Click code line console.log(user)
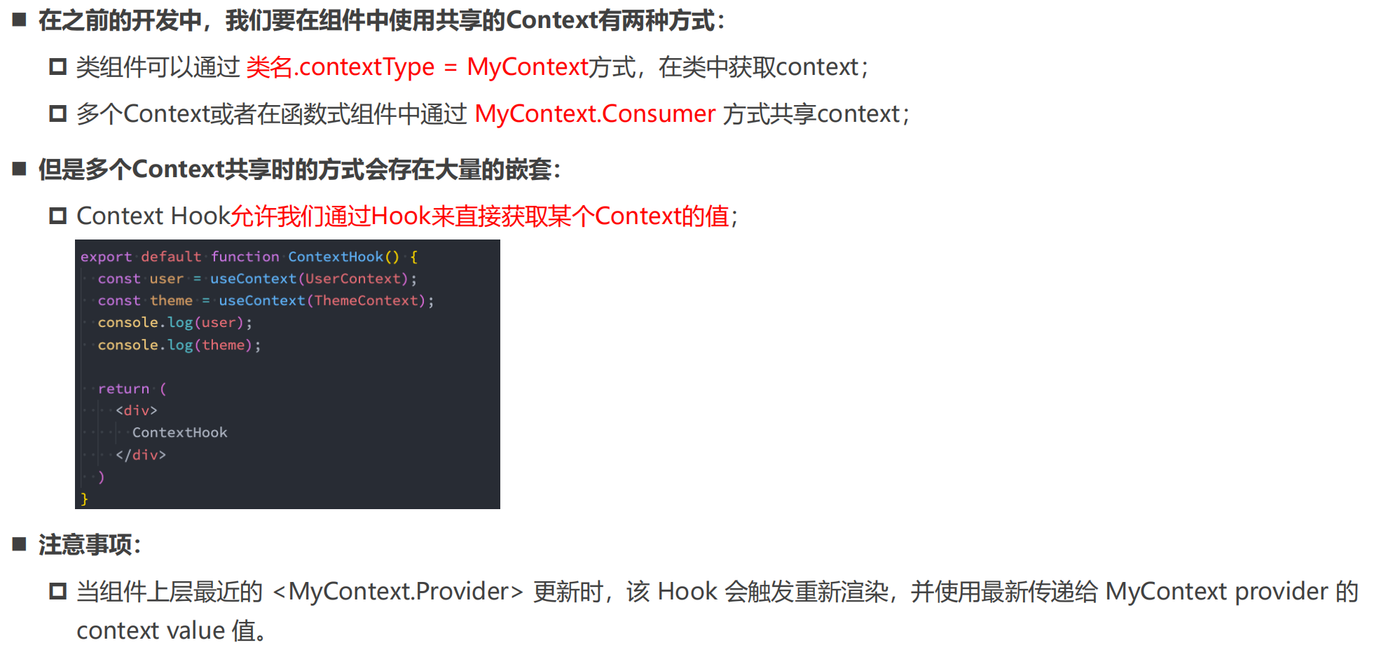Image resolution: width=1400 pixels, height=652 pixels. click(174, 323)
